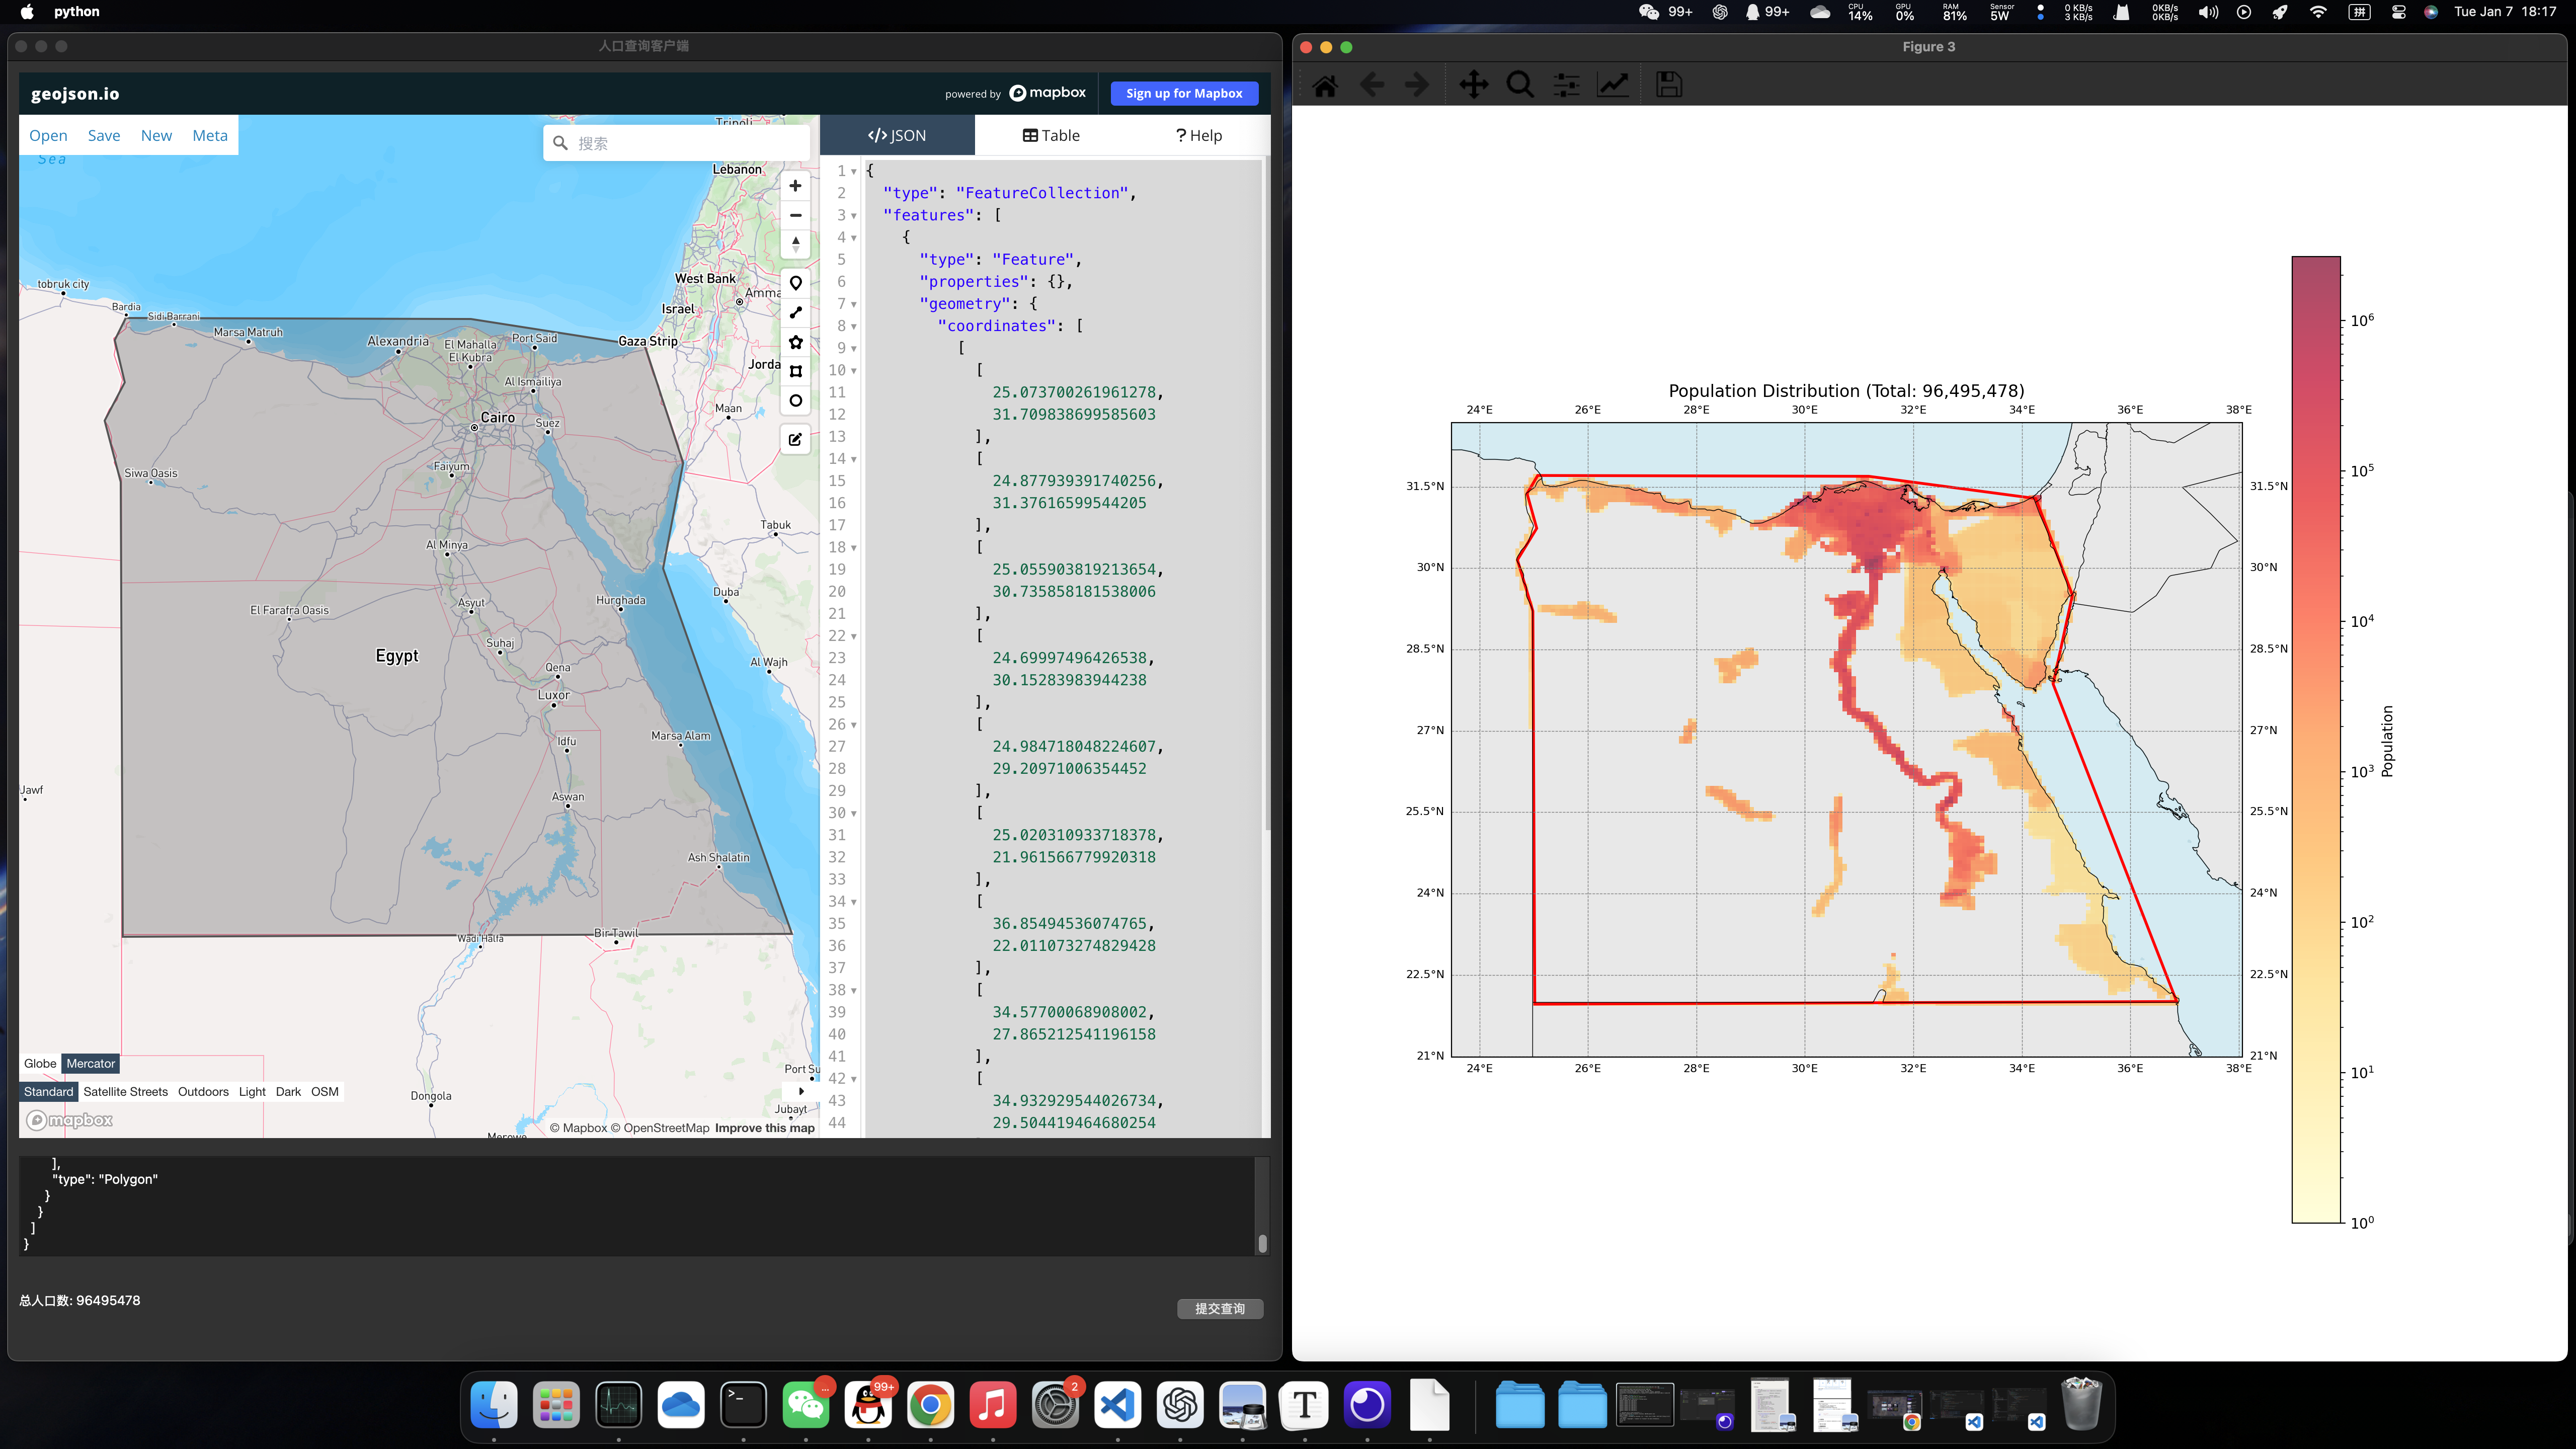Collapse the JSON fold arrow at line 3
Viewport: 2576px width, 1449px height.
(x=853, y=216)
